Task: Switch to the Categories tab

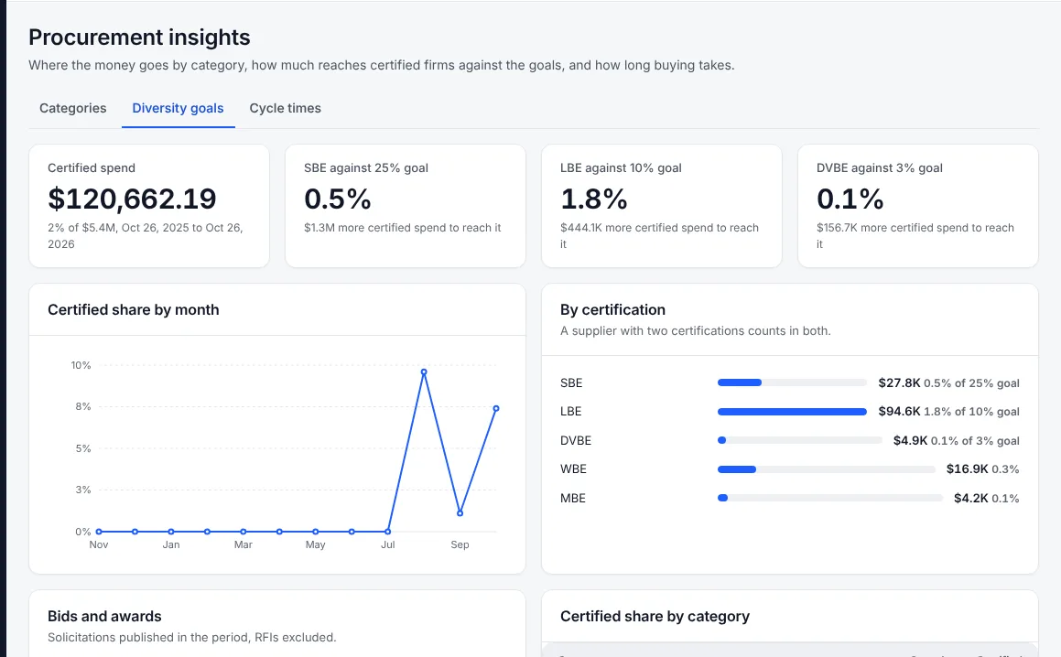Action: pos(72,108)
